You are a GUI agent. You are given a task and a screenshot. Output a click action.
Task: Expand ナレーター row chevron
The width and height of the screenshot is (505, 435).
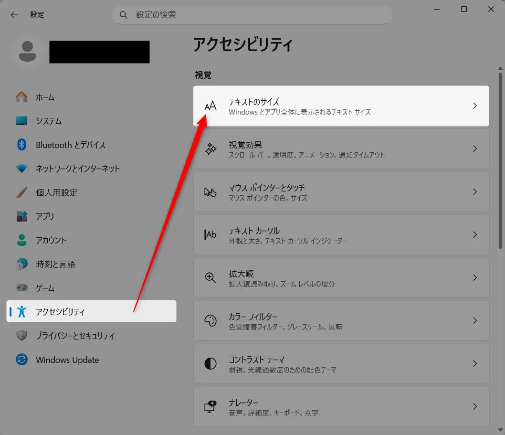pos(475,407)
